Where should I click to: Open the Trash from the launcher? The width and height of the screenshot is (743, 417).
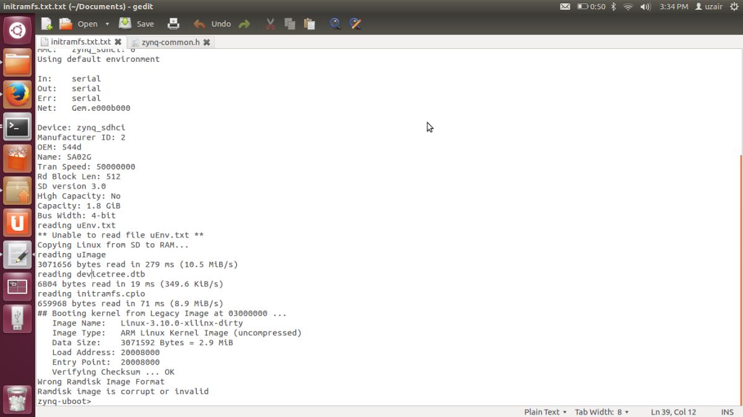(x=17, y=399)
